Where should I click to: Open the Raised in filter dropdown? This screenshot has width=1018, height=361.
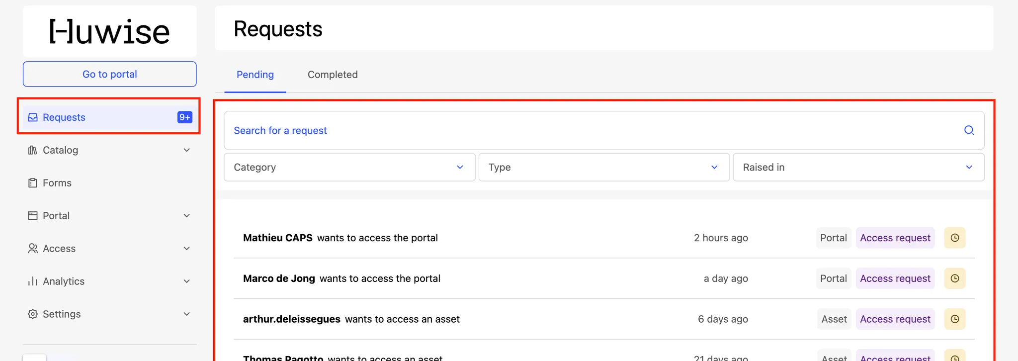(x=858, y=167)
